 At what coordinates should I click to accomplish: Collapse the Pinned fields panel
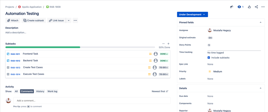point(261,22)
